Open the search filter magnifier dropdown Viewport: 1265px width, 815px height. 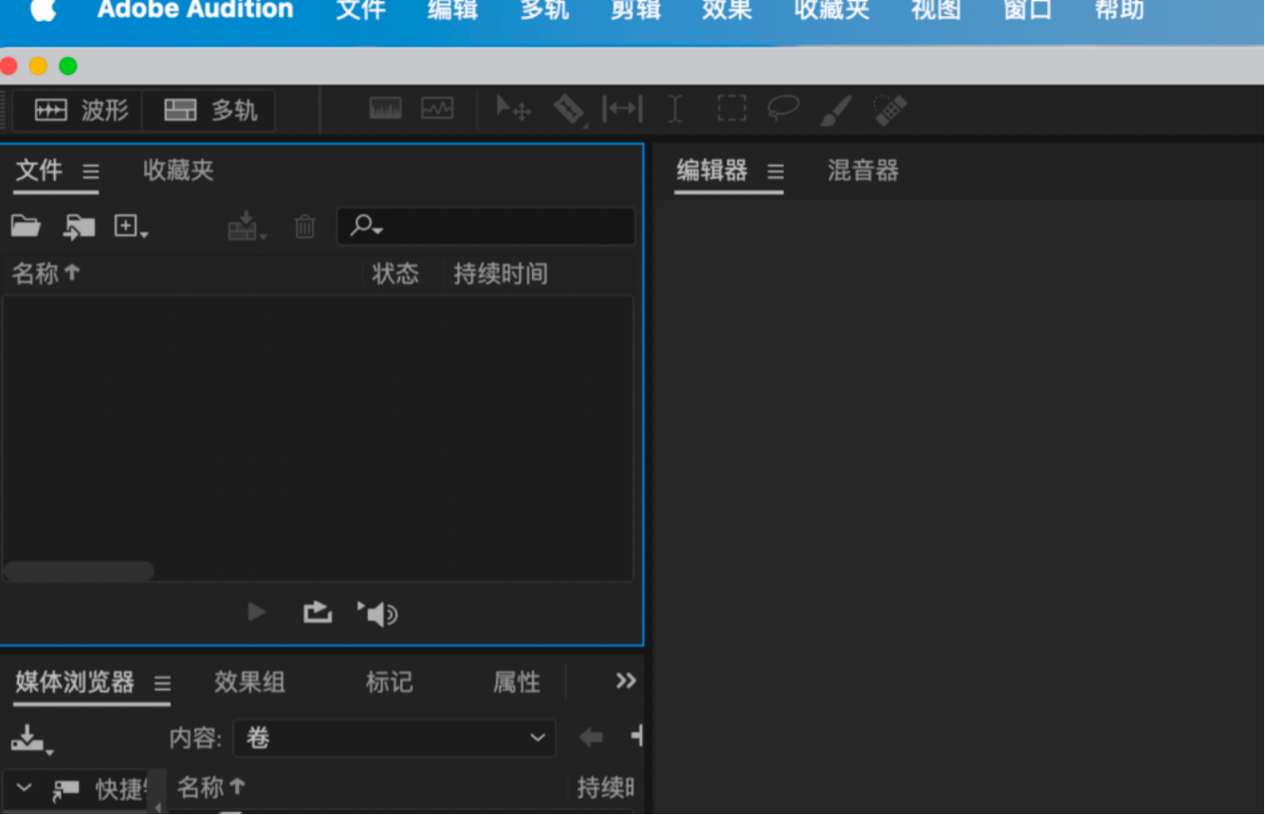point(366,226)
